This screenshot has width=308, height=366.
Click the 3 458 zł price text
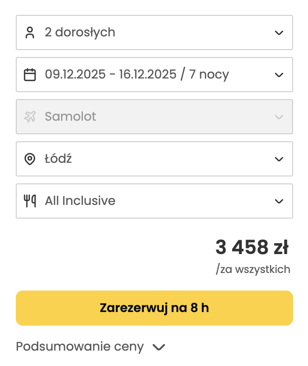(x=252, y=247)
